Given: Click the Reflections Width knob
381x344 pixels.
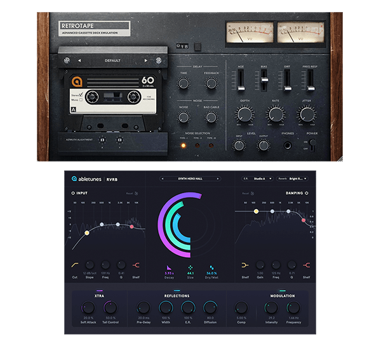Looking at the screenshot, I should pos(166,307).
